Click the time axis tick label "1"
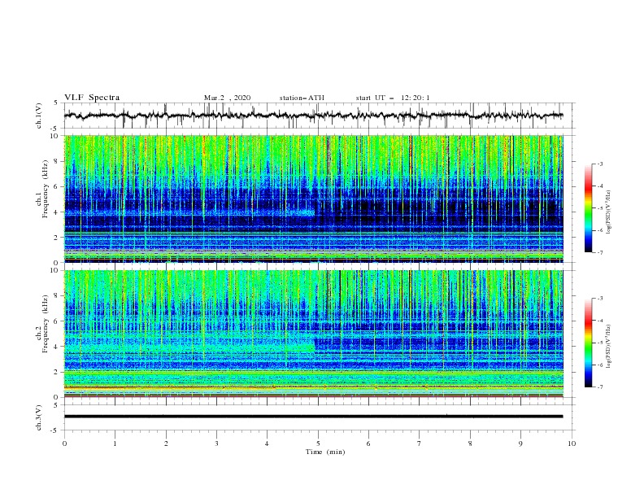This screenshot has height=498, width=644. [x=115, y=443]
